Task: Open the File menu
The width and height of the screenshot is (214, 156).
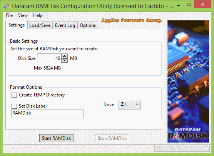Action: [x=9, y=15]
